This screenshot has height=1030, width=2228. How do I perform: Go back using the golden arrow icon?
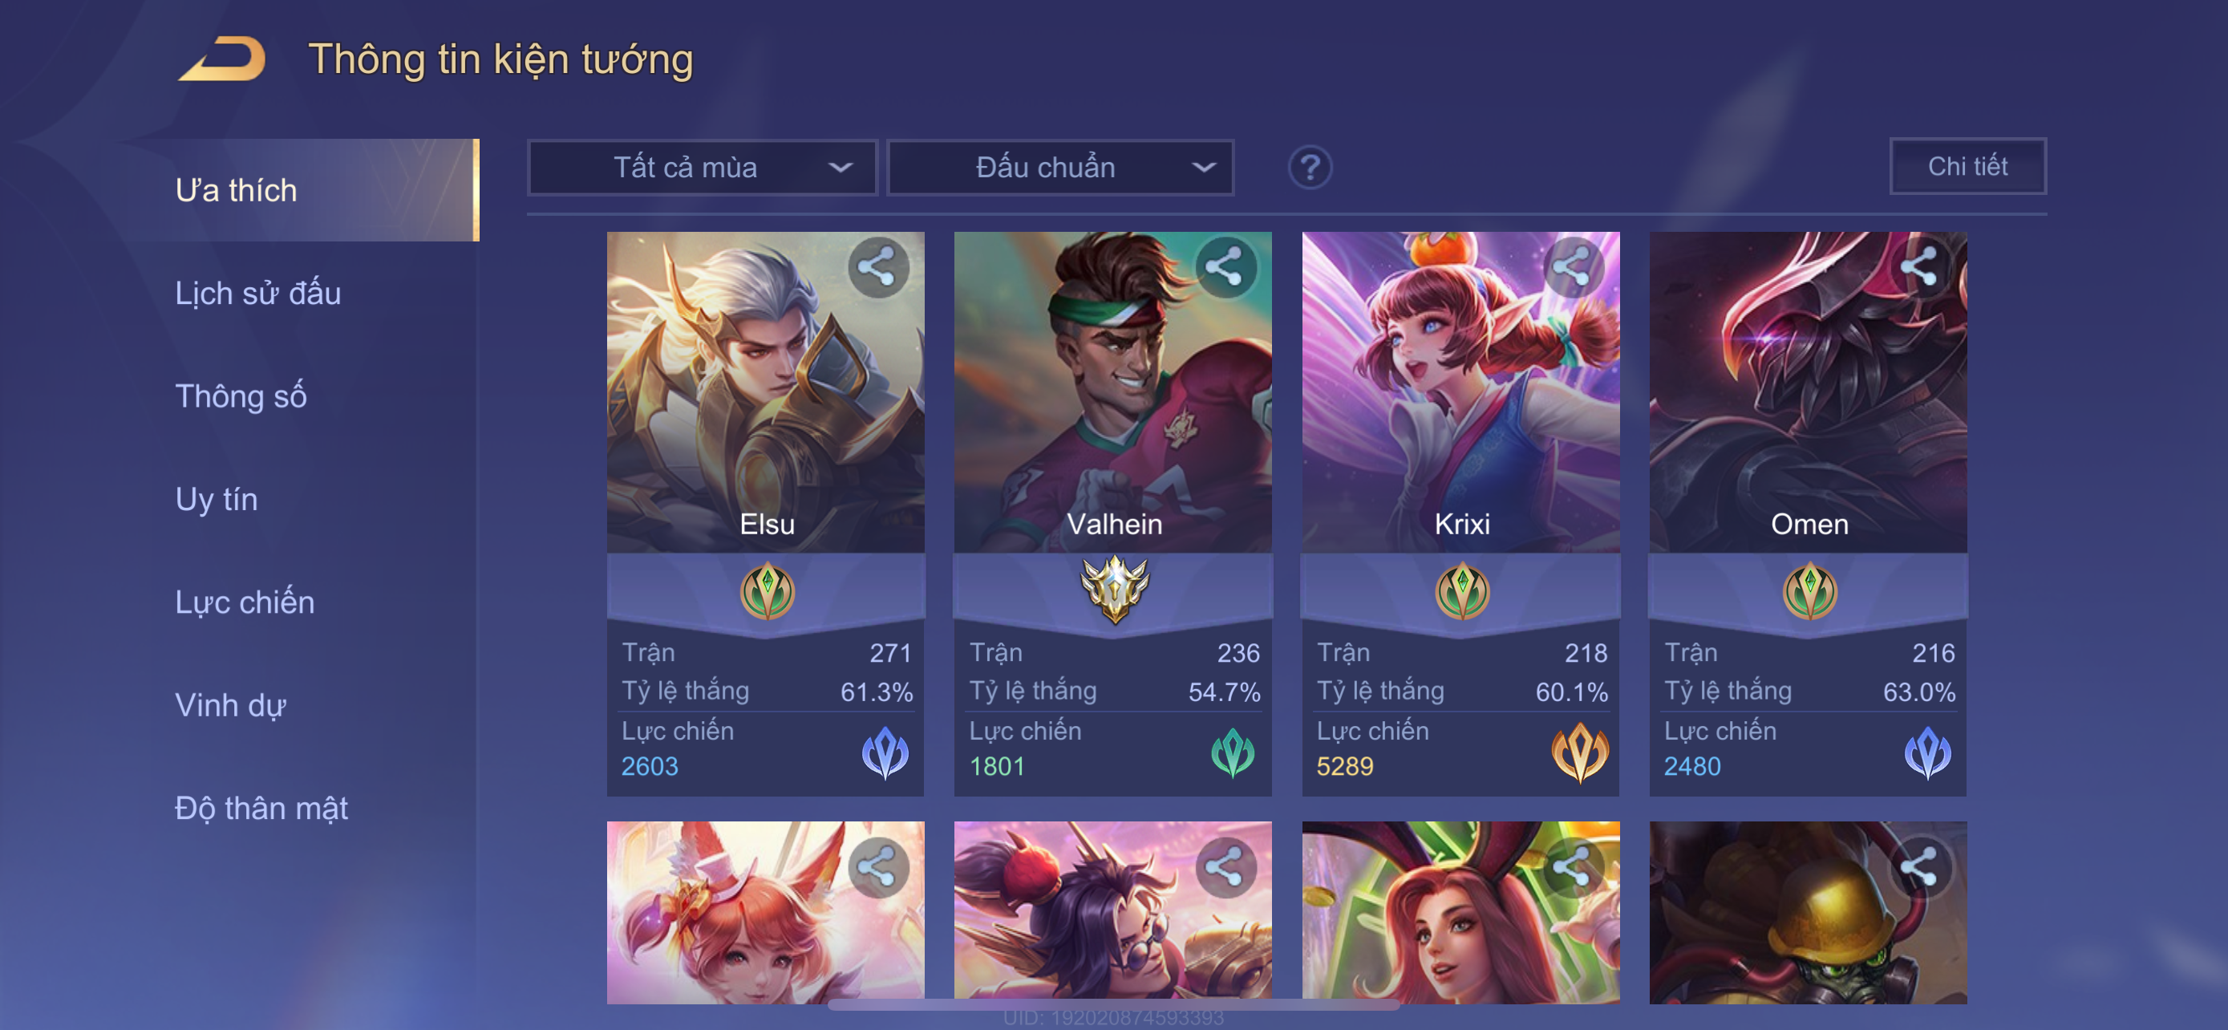222,59
